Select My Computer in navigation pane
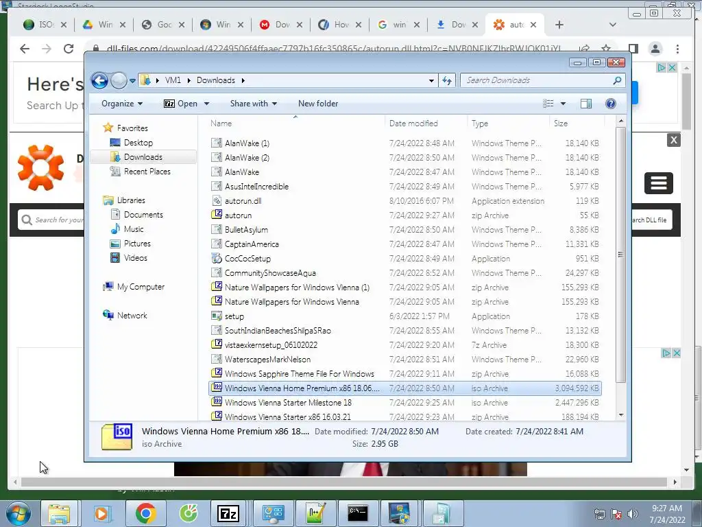Image resolution: width=702 pixels, height=527 pixels. tap(141, 287)
